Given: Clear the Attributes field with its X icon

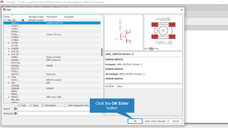Looking at the screenshot, I should 15,113.
